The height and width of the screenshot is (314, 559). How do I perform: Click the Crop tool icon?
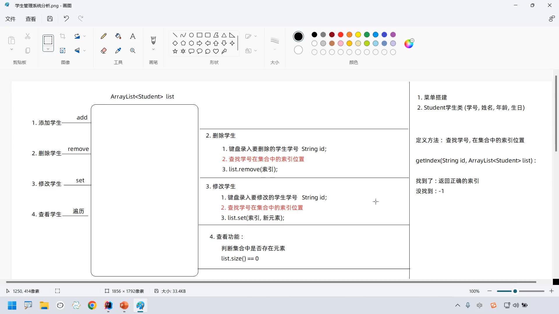coord(62,36)
